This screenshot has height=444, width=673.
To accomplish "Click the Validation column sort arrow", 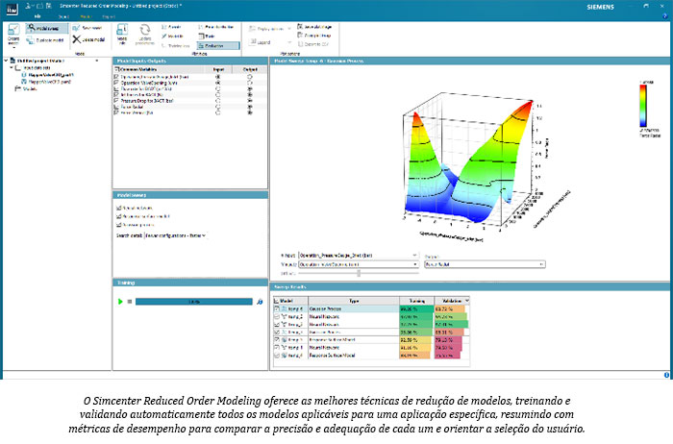I will click(x=466, y=301).
